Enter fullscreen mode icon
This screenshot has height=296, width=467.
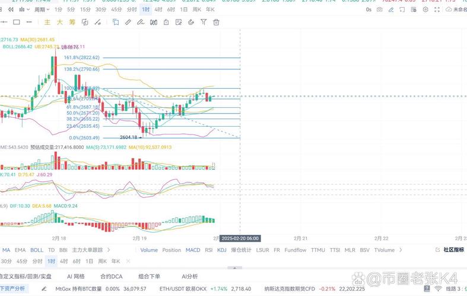(x=437, y=9)
